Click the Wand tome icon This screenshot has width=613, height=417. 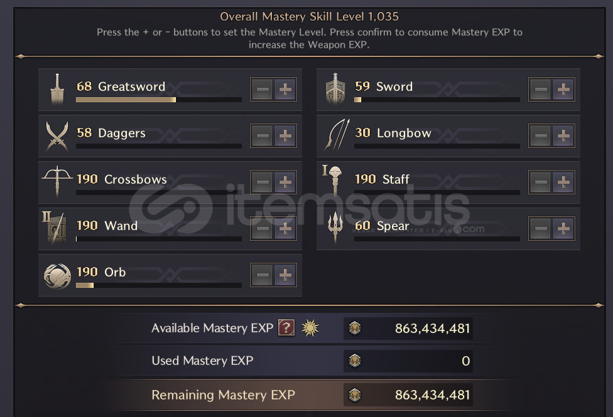click(55, 229)
